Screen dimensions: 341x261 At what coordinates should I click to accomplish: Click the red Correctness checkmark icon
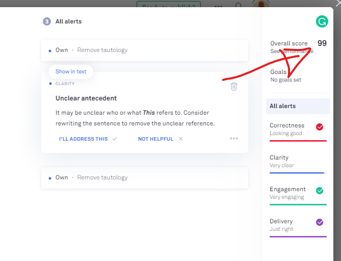click(x=320, y=127)
